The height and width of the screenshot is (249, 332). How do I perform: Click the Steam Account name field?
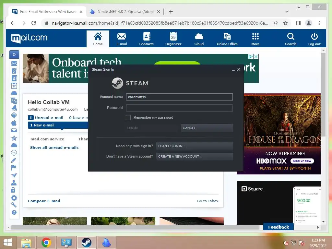click(x=179, y=97)
